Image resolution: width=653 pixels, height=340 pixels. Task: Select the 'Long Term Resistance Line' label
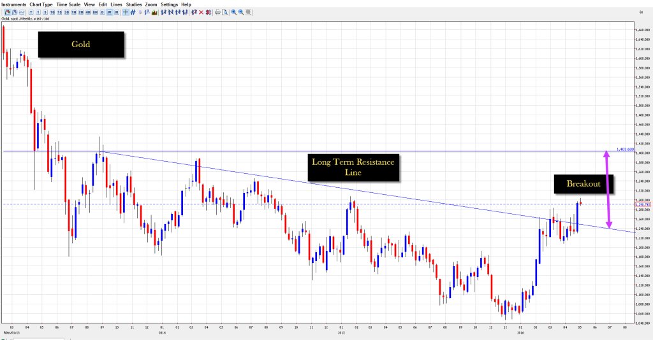(x=353, y=167)
